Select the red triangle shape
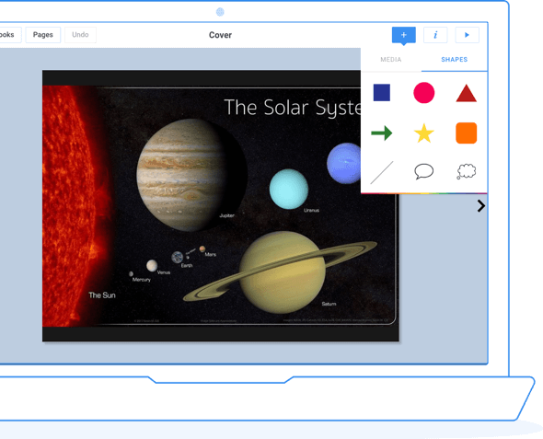 point(466,93)
